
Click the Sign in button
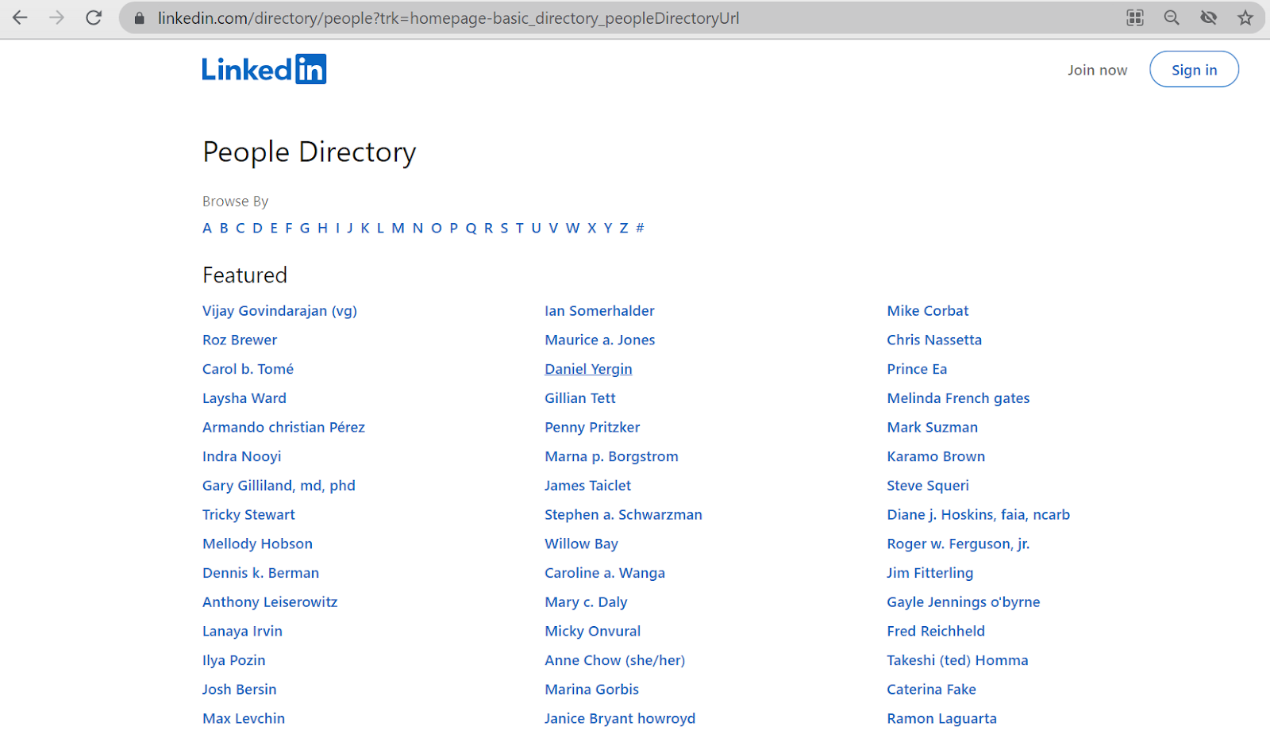point(1194,69)
